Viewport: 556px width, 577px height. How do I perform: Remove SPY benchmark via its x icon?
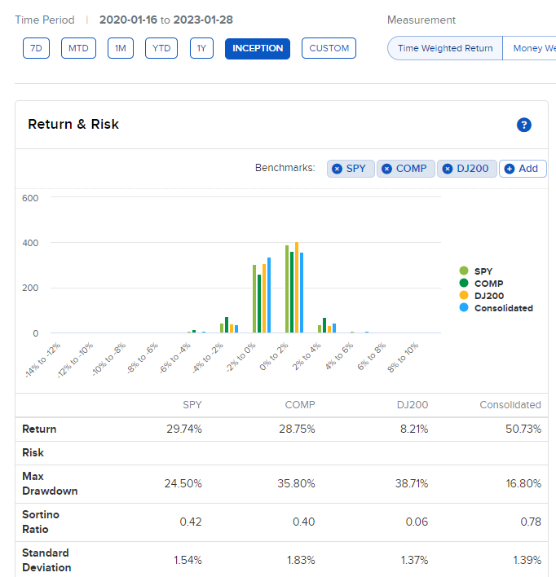[x=337, y=169]
